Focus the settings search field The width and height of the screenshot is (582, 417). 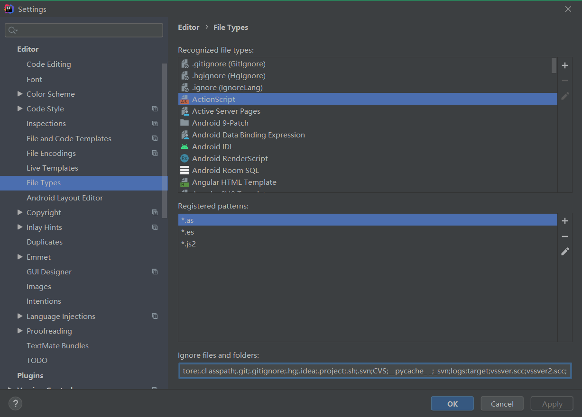84,30
